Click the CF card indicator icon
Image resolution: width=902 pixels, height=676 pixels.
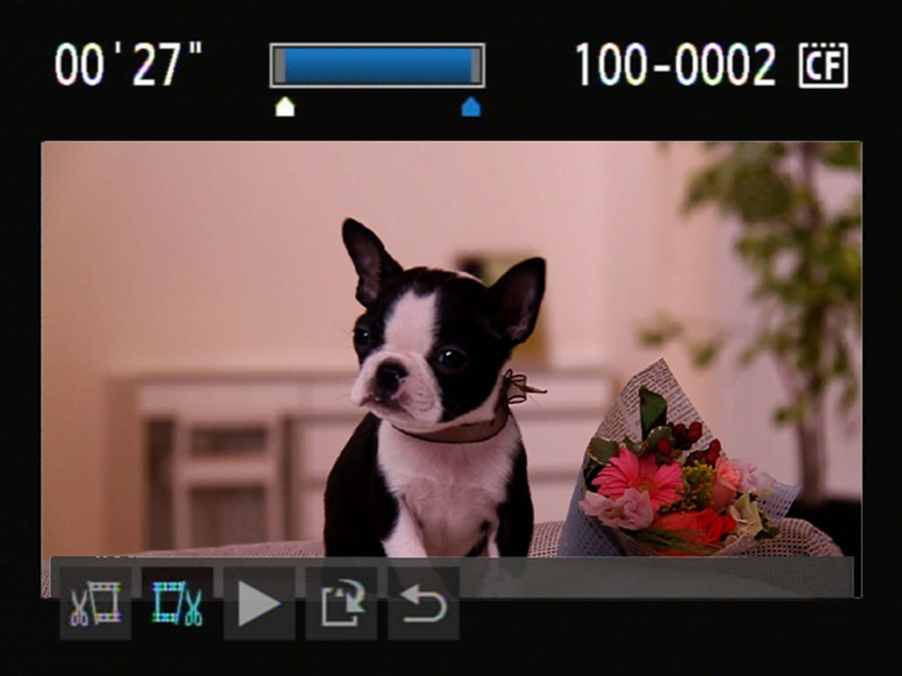tap(824, 65)
